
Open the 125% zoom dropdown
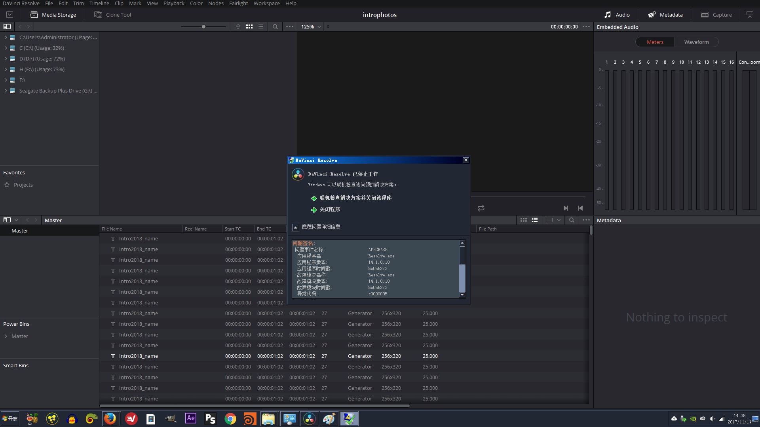click(311, 26)
